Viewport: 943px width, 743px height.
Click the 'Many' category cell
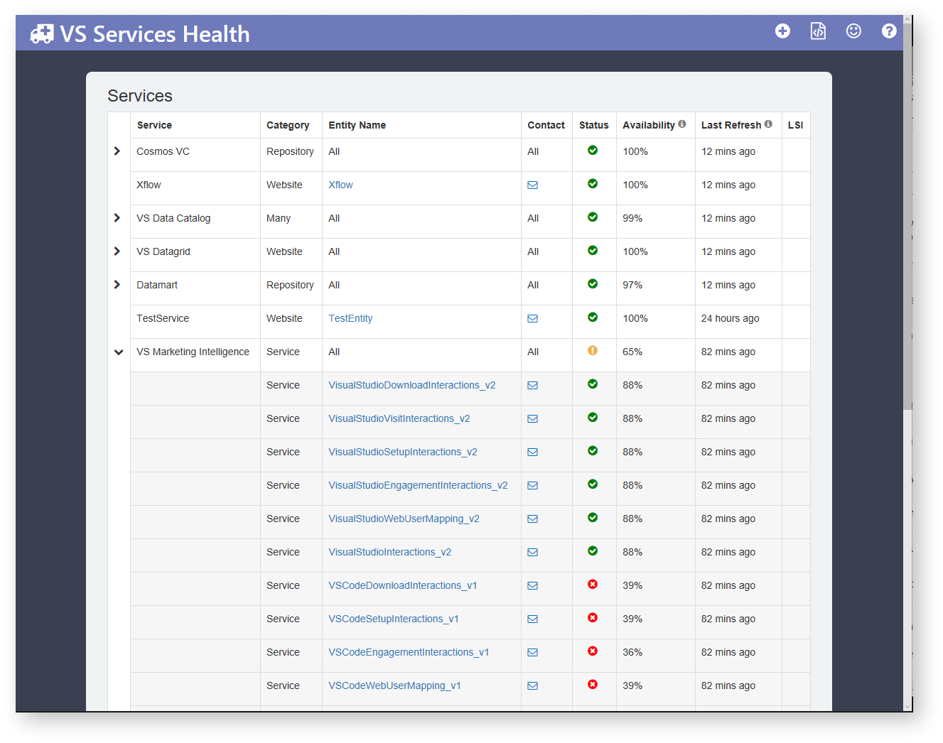[x=279, y=218]
